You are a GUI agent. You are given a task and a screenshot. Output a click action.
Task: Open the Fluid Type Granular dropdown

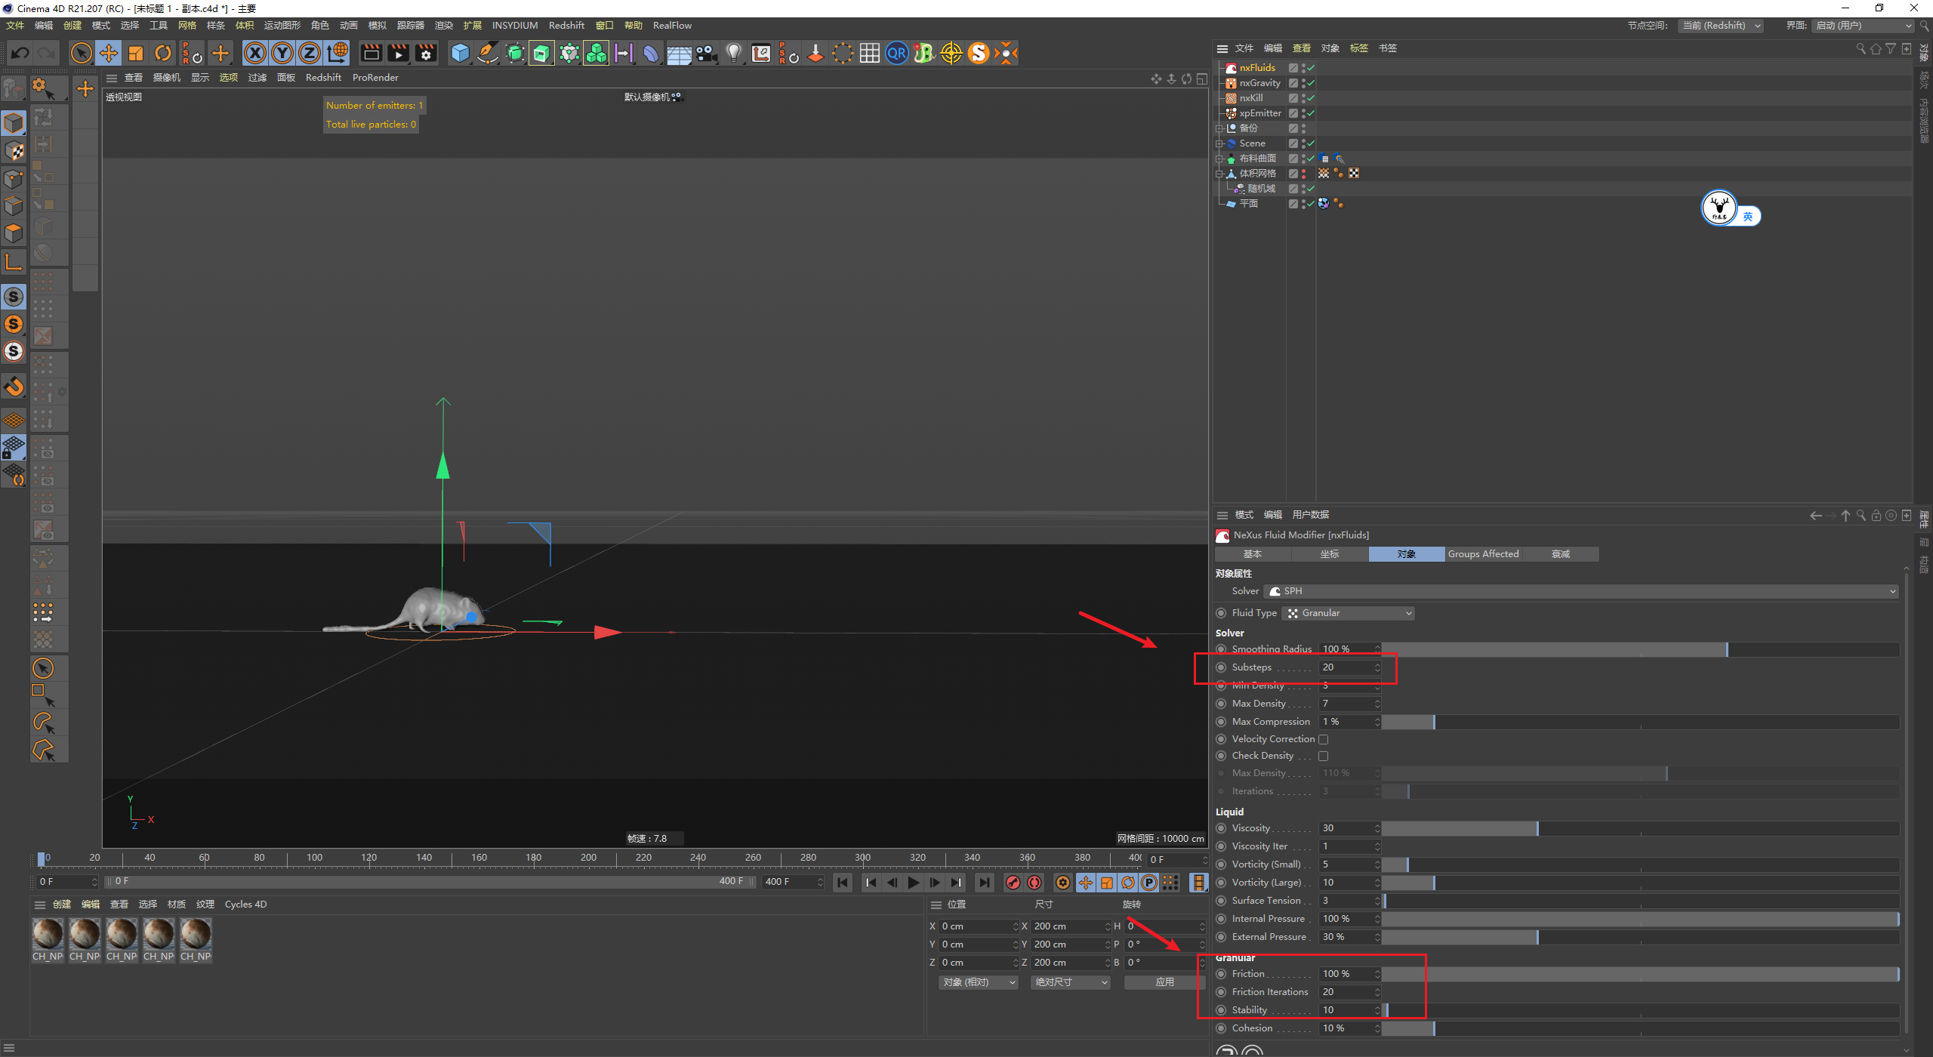click(x=1348, y=613)
